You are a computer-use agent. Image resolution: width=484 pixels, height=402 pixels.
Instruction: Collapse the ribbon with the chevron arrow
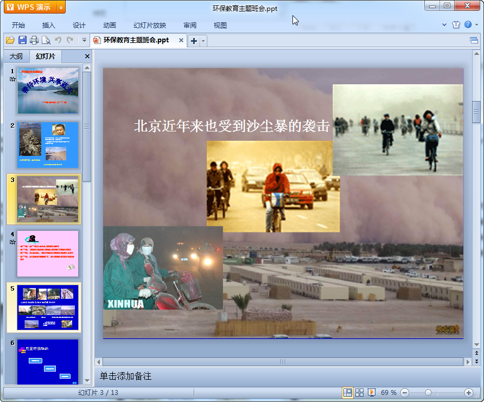pyautogui.click(x=444, y=25)
